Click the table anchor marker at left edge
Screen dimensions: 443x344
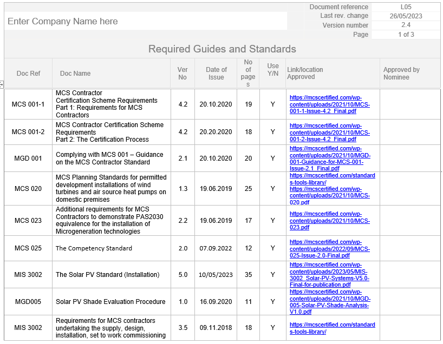pyautogui.click(x=2, y=84)
